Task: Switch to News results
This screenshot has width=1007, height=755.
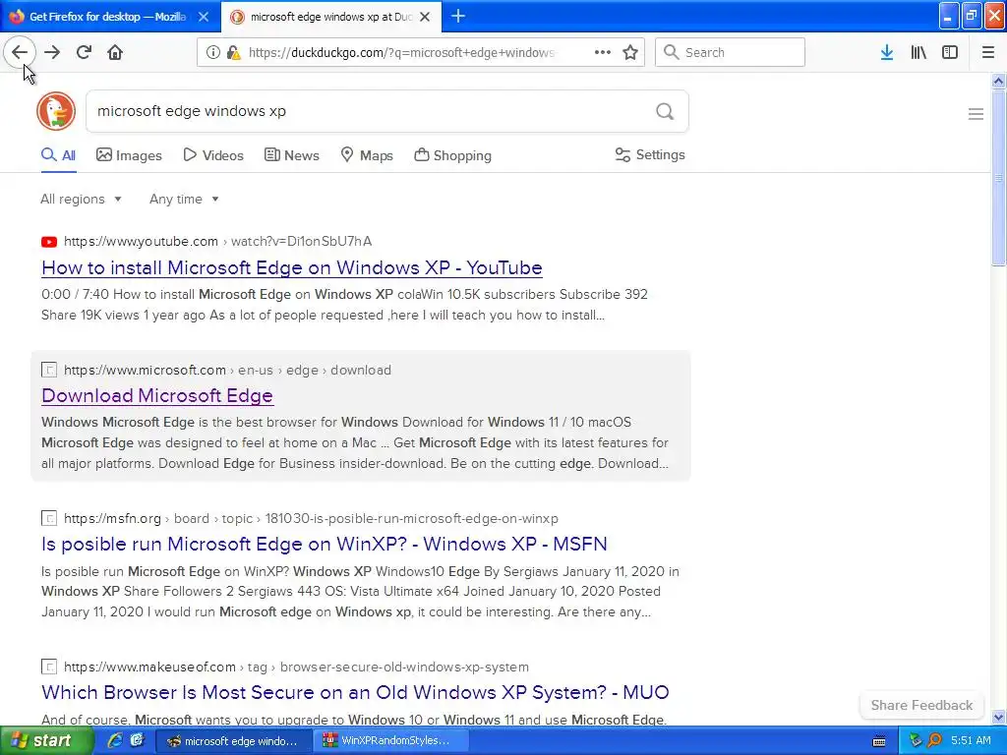Action: (x=291, y=155)
